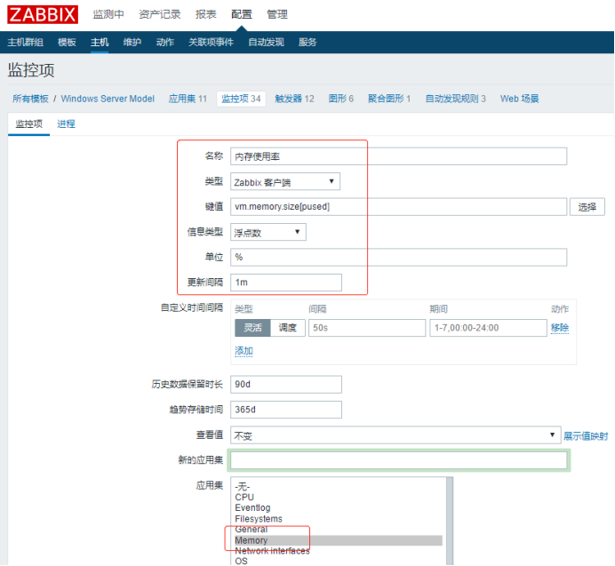Select the 调度 interval type toggle
The image size is (615, 566).
(287, 328)
